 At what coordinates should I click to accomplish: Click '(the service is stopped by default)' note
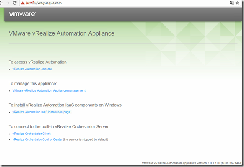[86, 139]
